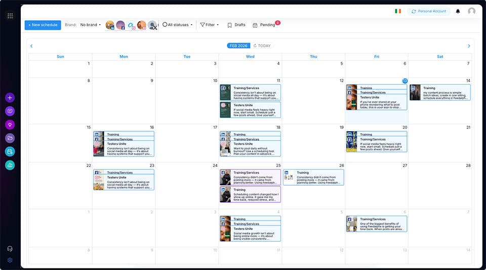The width and height of the screenshot is (486, 270).
Task: Click the Sun column header
Action: tap(60, 57)
